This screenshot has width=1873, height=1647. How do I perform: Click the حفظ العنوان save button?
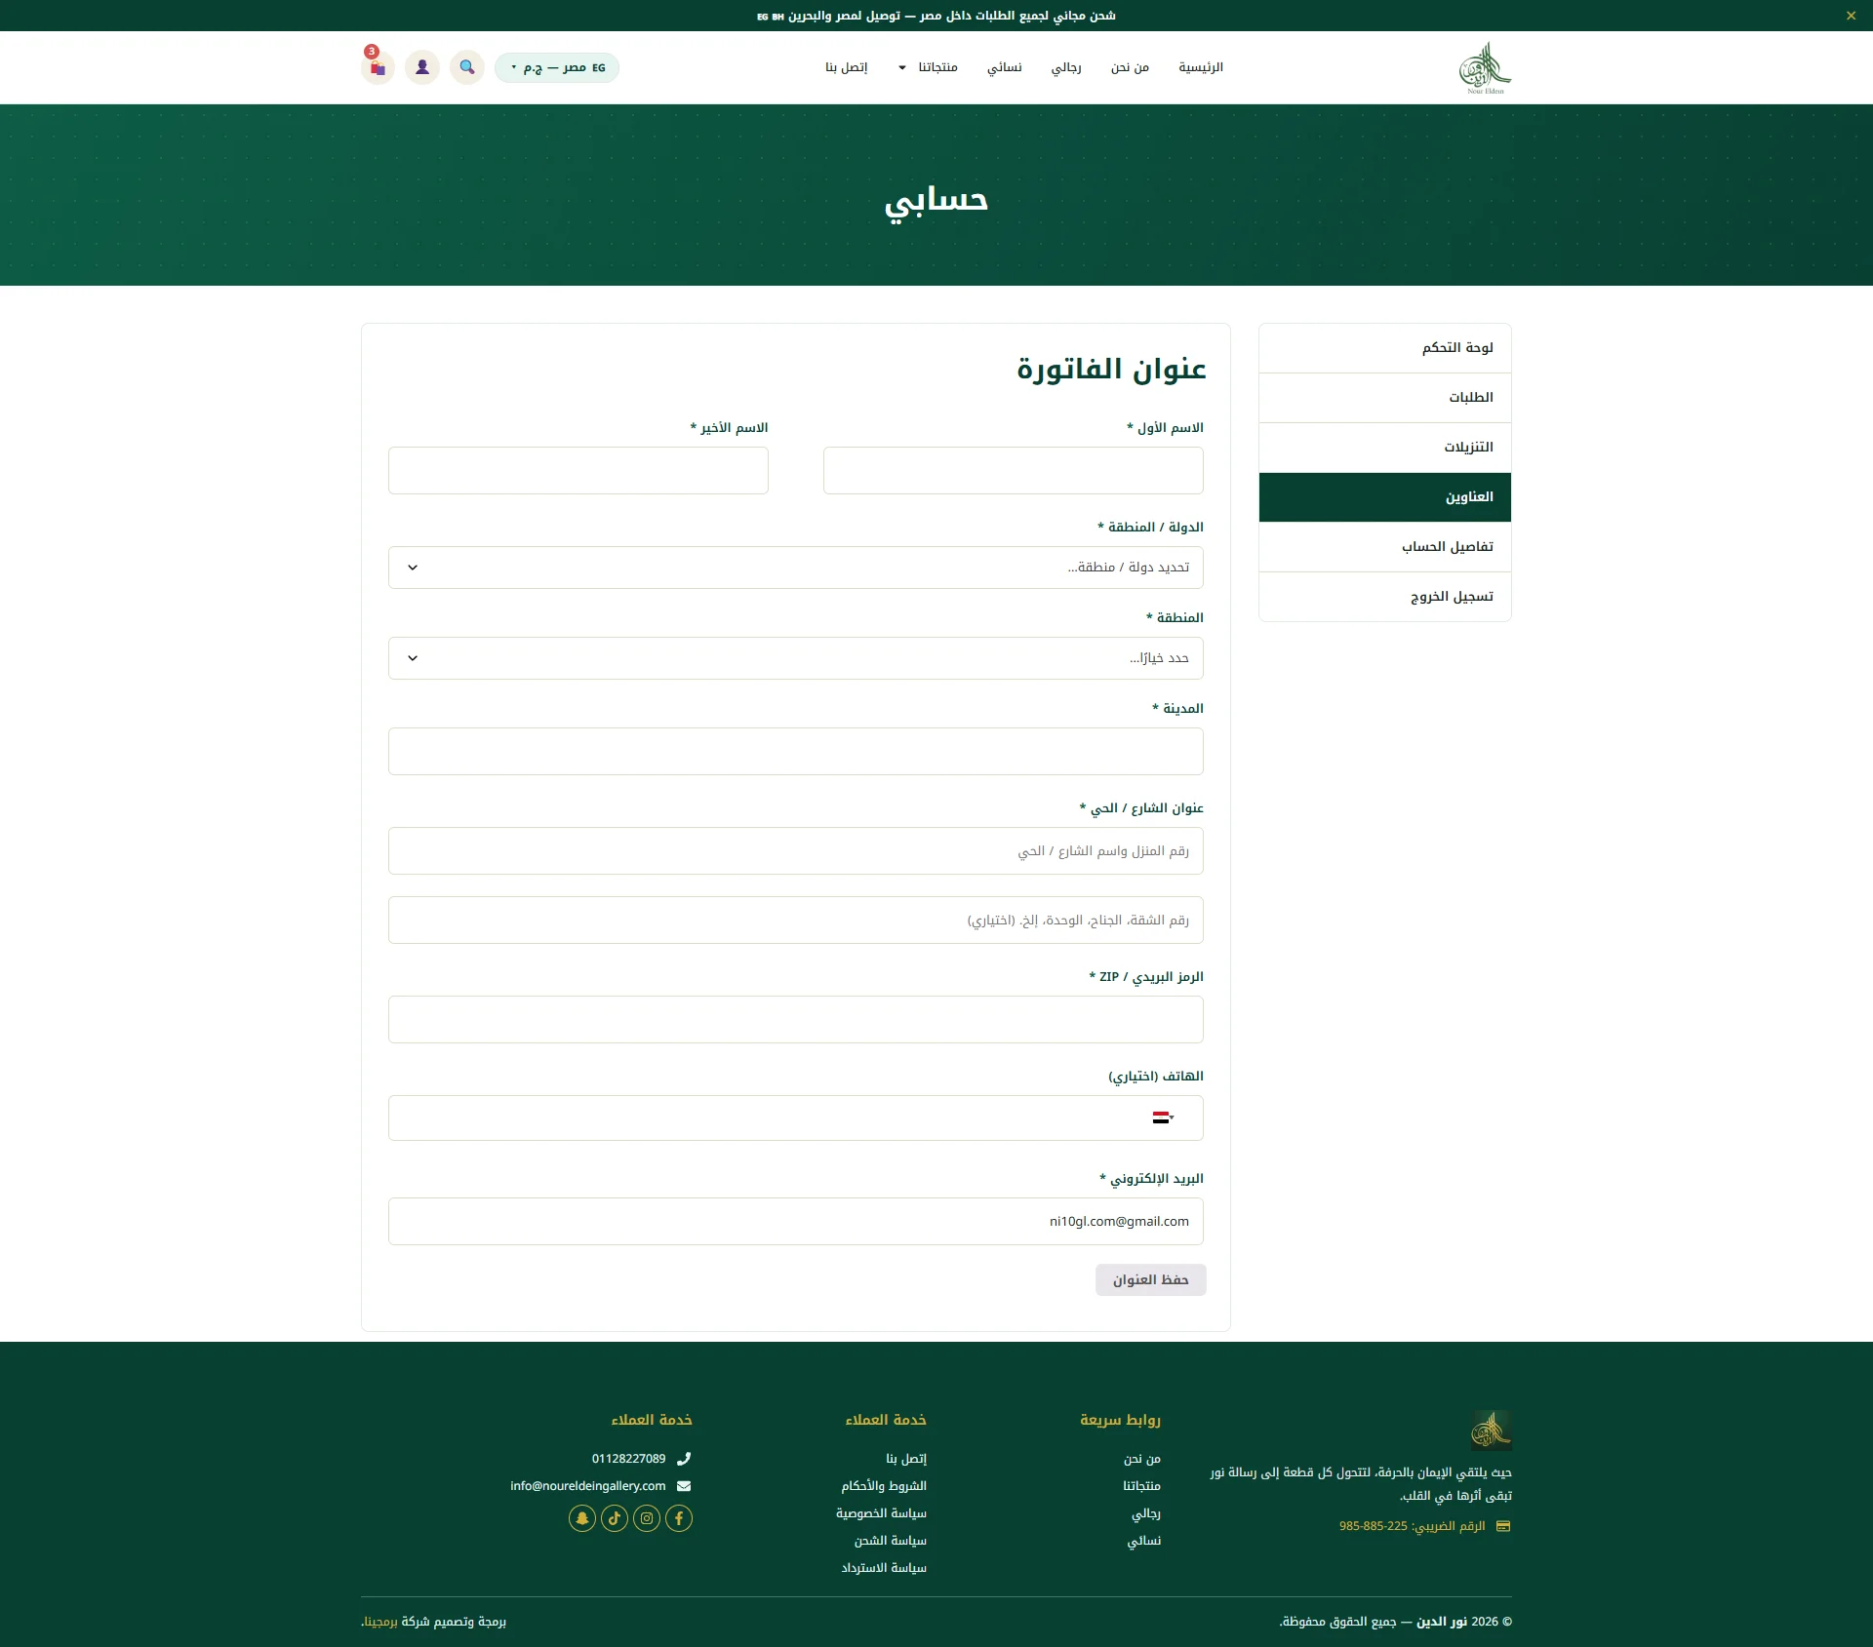click(x=1151, y=1280)
